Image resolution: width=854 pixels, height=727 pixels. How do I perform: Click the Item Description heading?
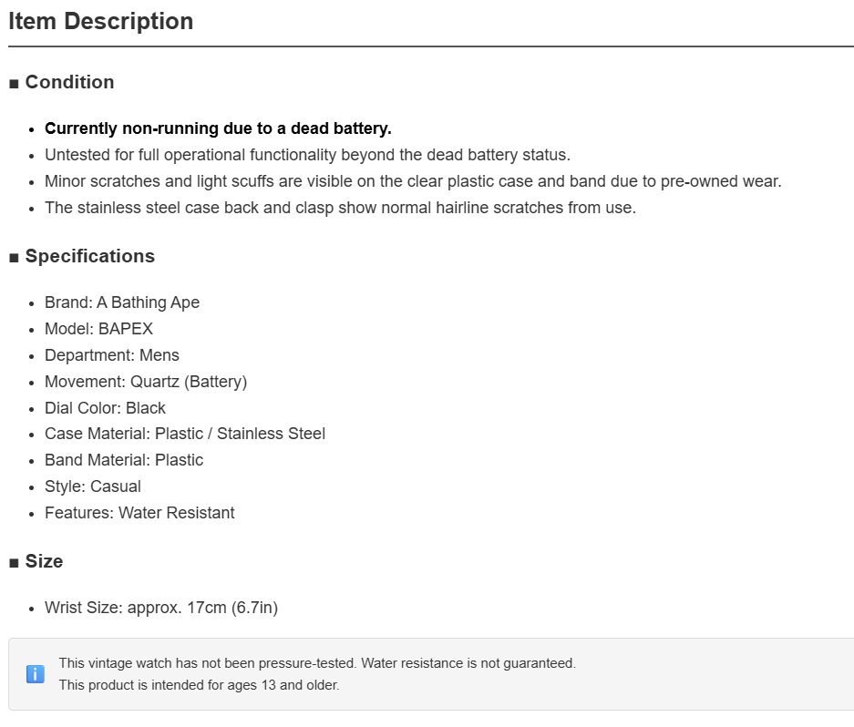[101, 21]
